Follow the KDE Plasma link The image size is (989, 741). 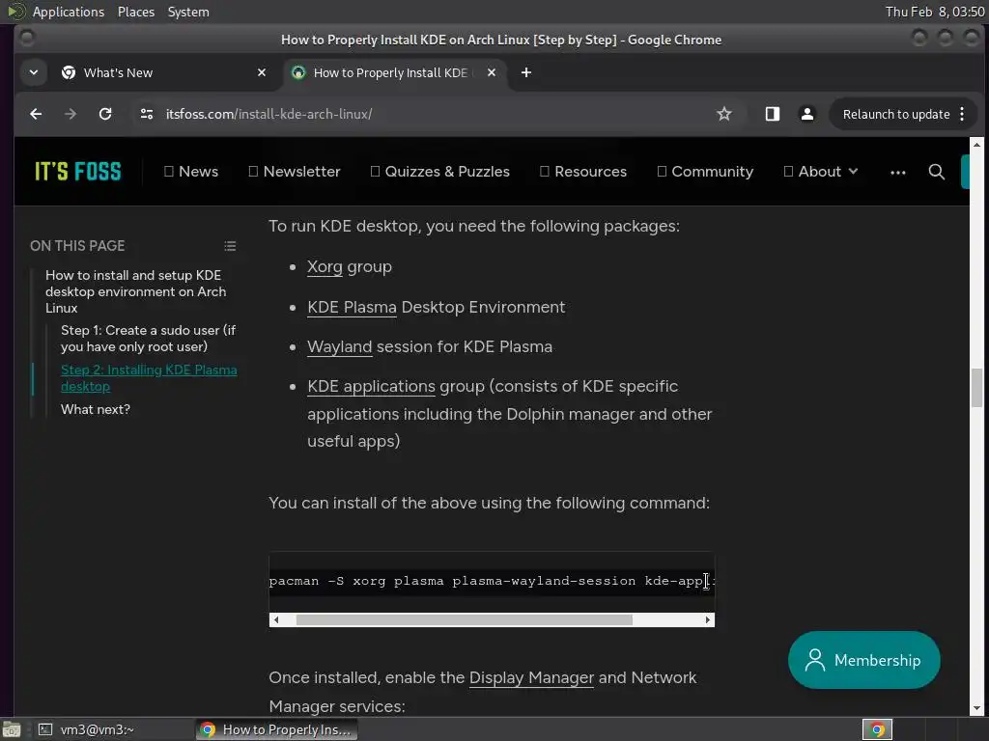click(352, 307)
